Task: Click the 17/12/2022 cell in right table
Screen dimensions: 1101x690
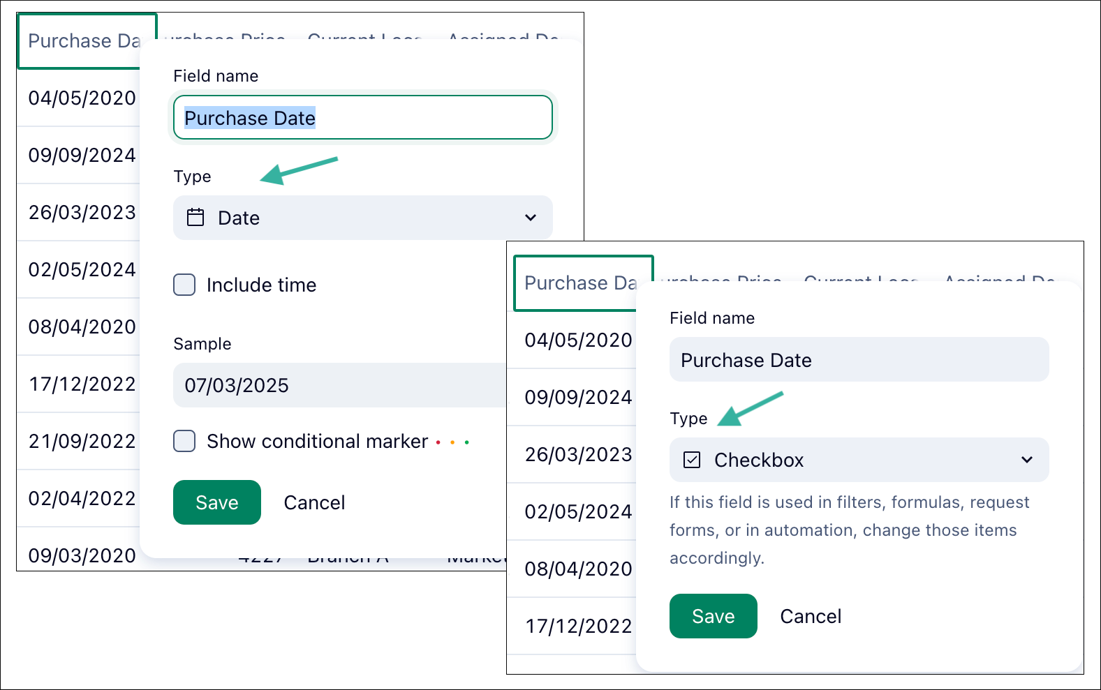Action: coord(578,626)
